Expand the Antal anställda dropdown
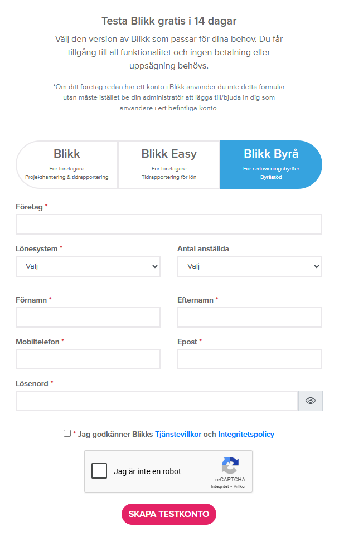Screen dimensions: 339x546 [x=250, y=266]
